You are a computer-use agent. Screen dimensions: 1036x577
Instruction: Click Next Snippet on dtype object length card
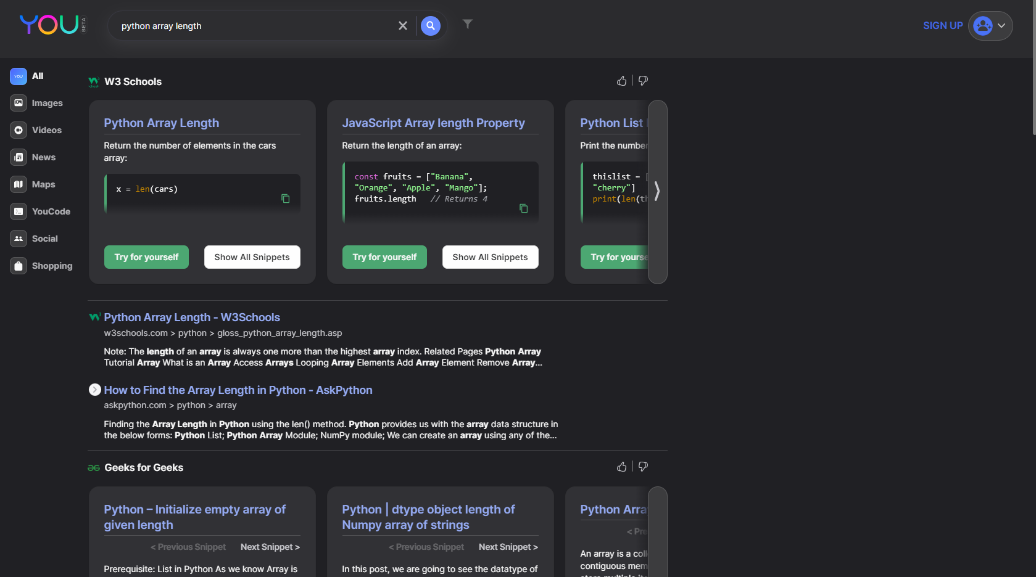point(508,547)
